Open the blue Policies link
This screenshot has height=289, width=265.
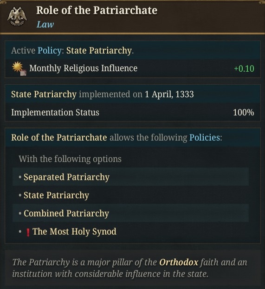205,137
